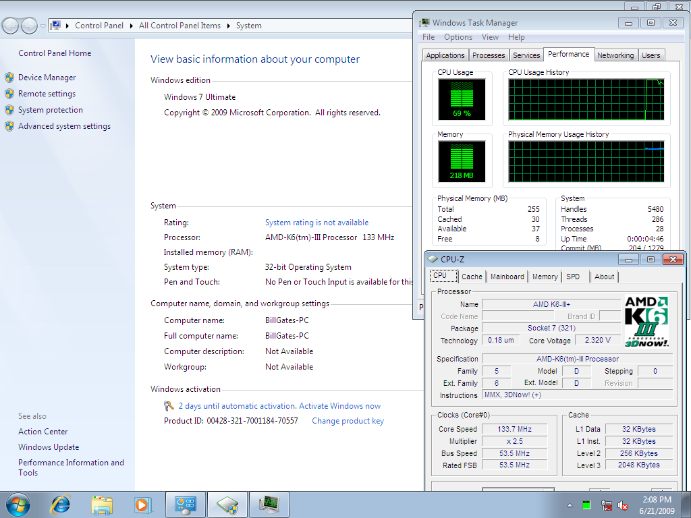Viewport: 691px width, 518px height.
Task: Switch to Services tab in Task Manager
Action: coord(526,55)
